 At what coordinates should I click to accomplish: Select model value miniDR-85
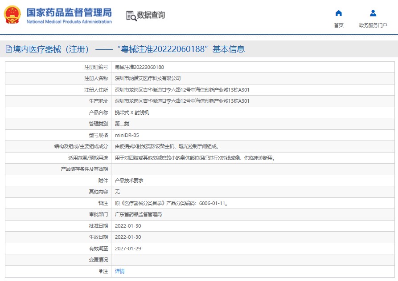pyautogui.click(x=127, y=135)
